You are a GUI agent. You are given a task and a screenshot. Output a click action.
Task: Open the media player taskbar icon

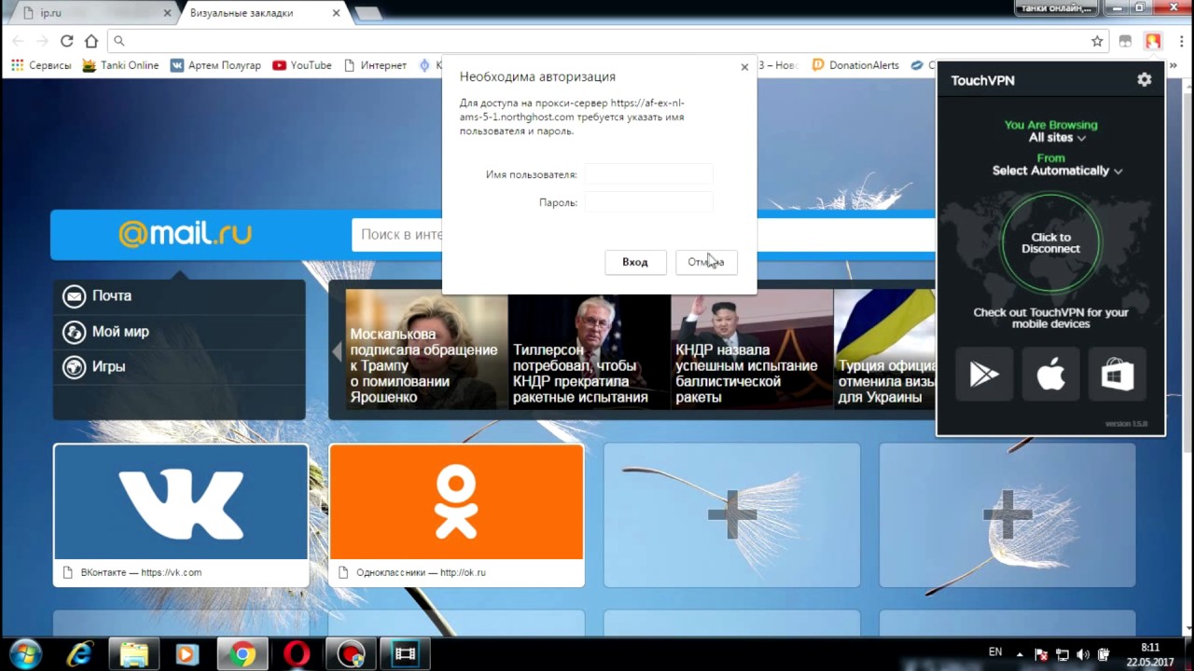coord(187,654)
